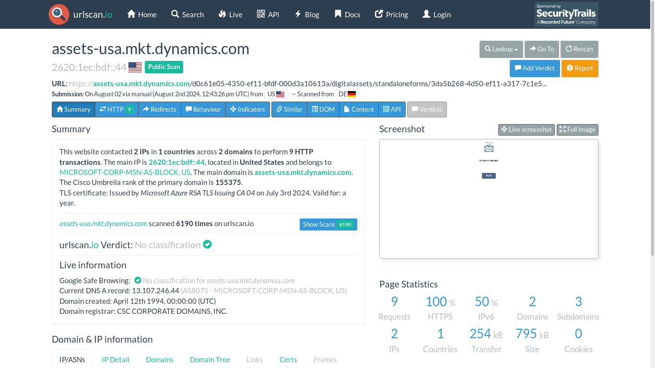Click italic assets-usa.mkt.dynamics.com scanned link
655x368 pixels.
tap(103, 223)
